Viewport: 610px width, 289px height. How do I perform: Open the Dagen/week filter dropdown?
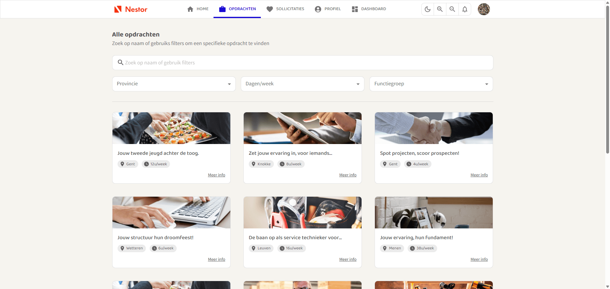click(x=302, y=84)
